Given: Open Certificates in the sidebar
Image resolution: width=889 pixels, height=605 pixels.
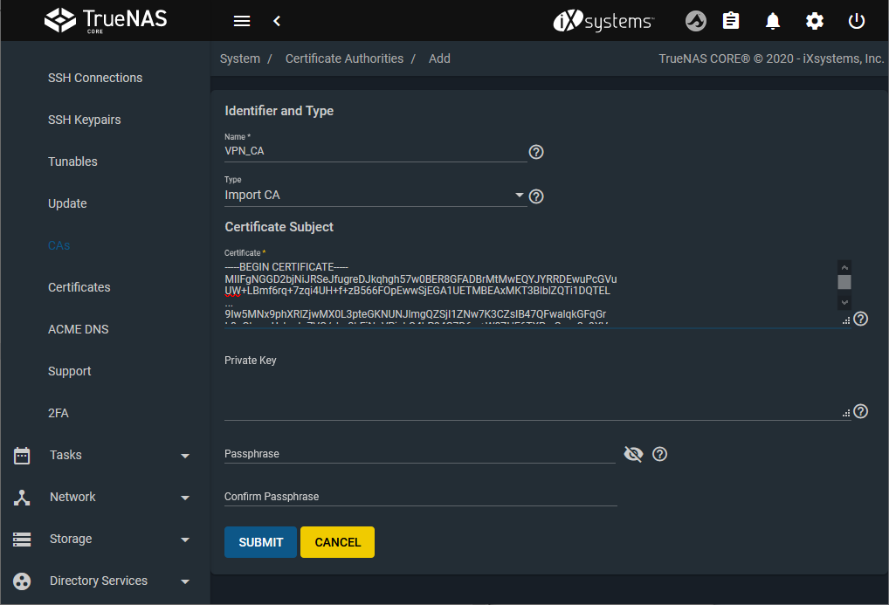Looking at the screenshot, I should coord(79,287).
